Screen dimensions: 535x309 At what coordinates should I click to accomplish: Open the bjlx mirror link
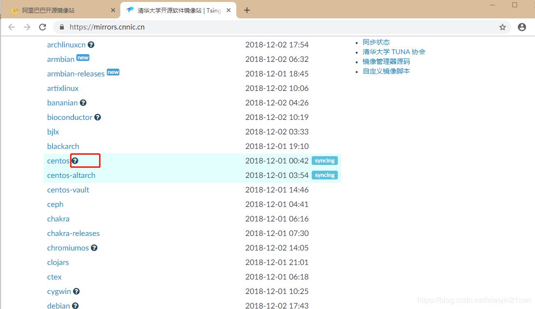coord(53,132)
